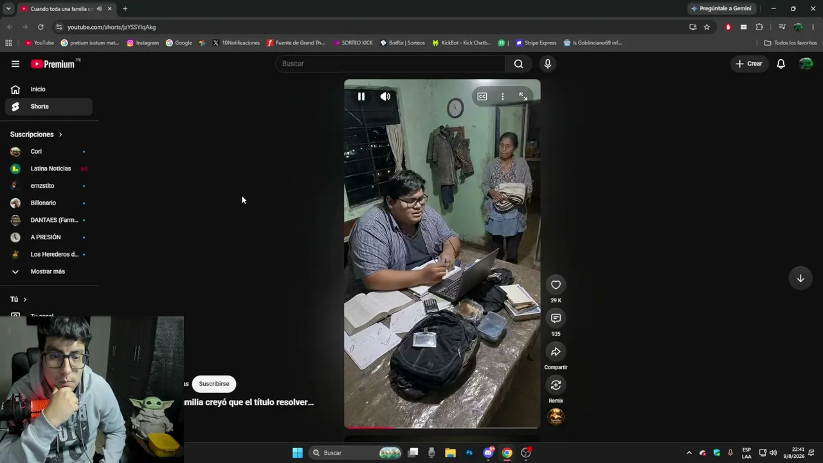The image size is (823, 463).
Task: Remix this Short
Action: pyautogui.click(x=556, y=385)
